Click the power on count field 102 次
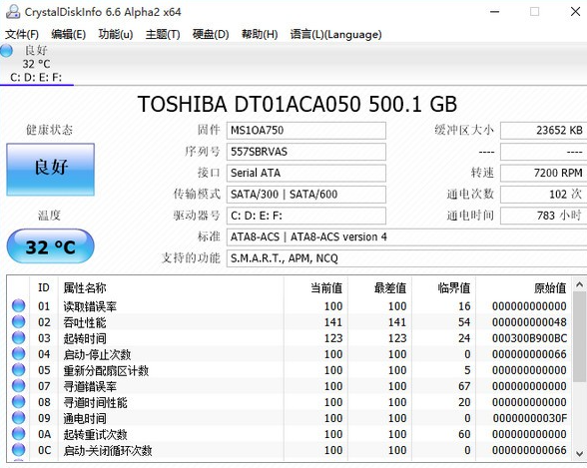This screenshot has width=587, height=468. coord(543,195)
